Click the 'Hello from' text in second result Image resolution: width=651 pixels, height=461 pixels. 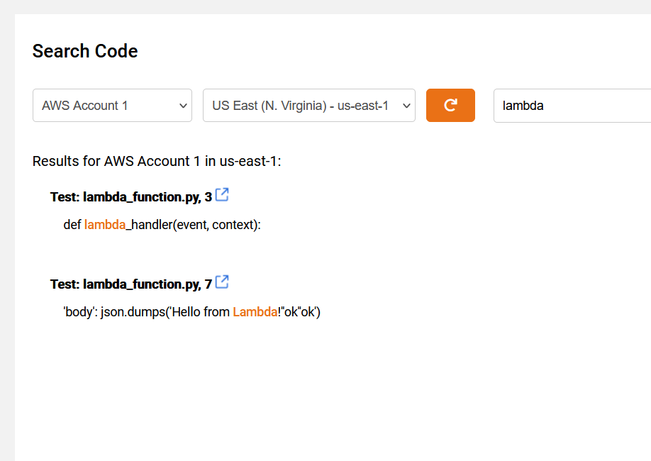(201, 312)
